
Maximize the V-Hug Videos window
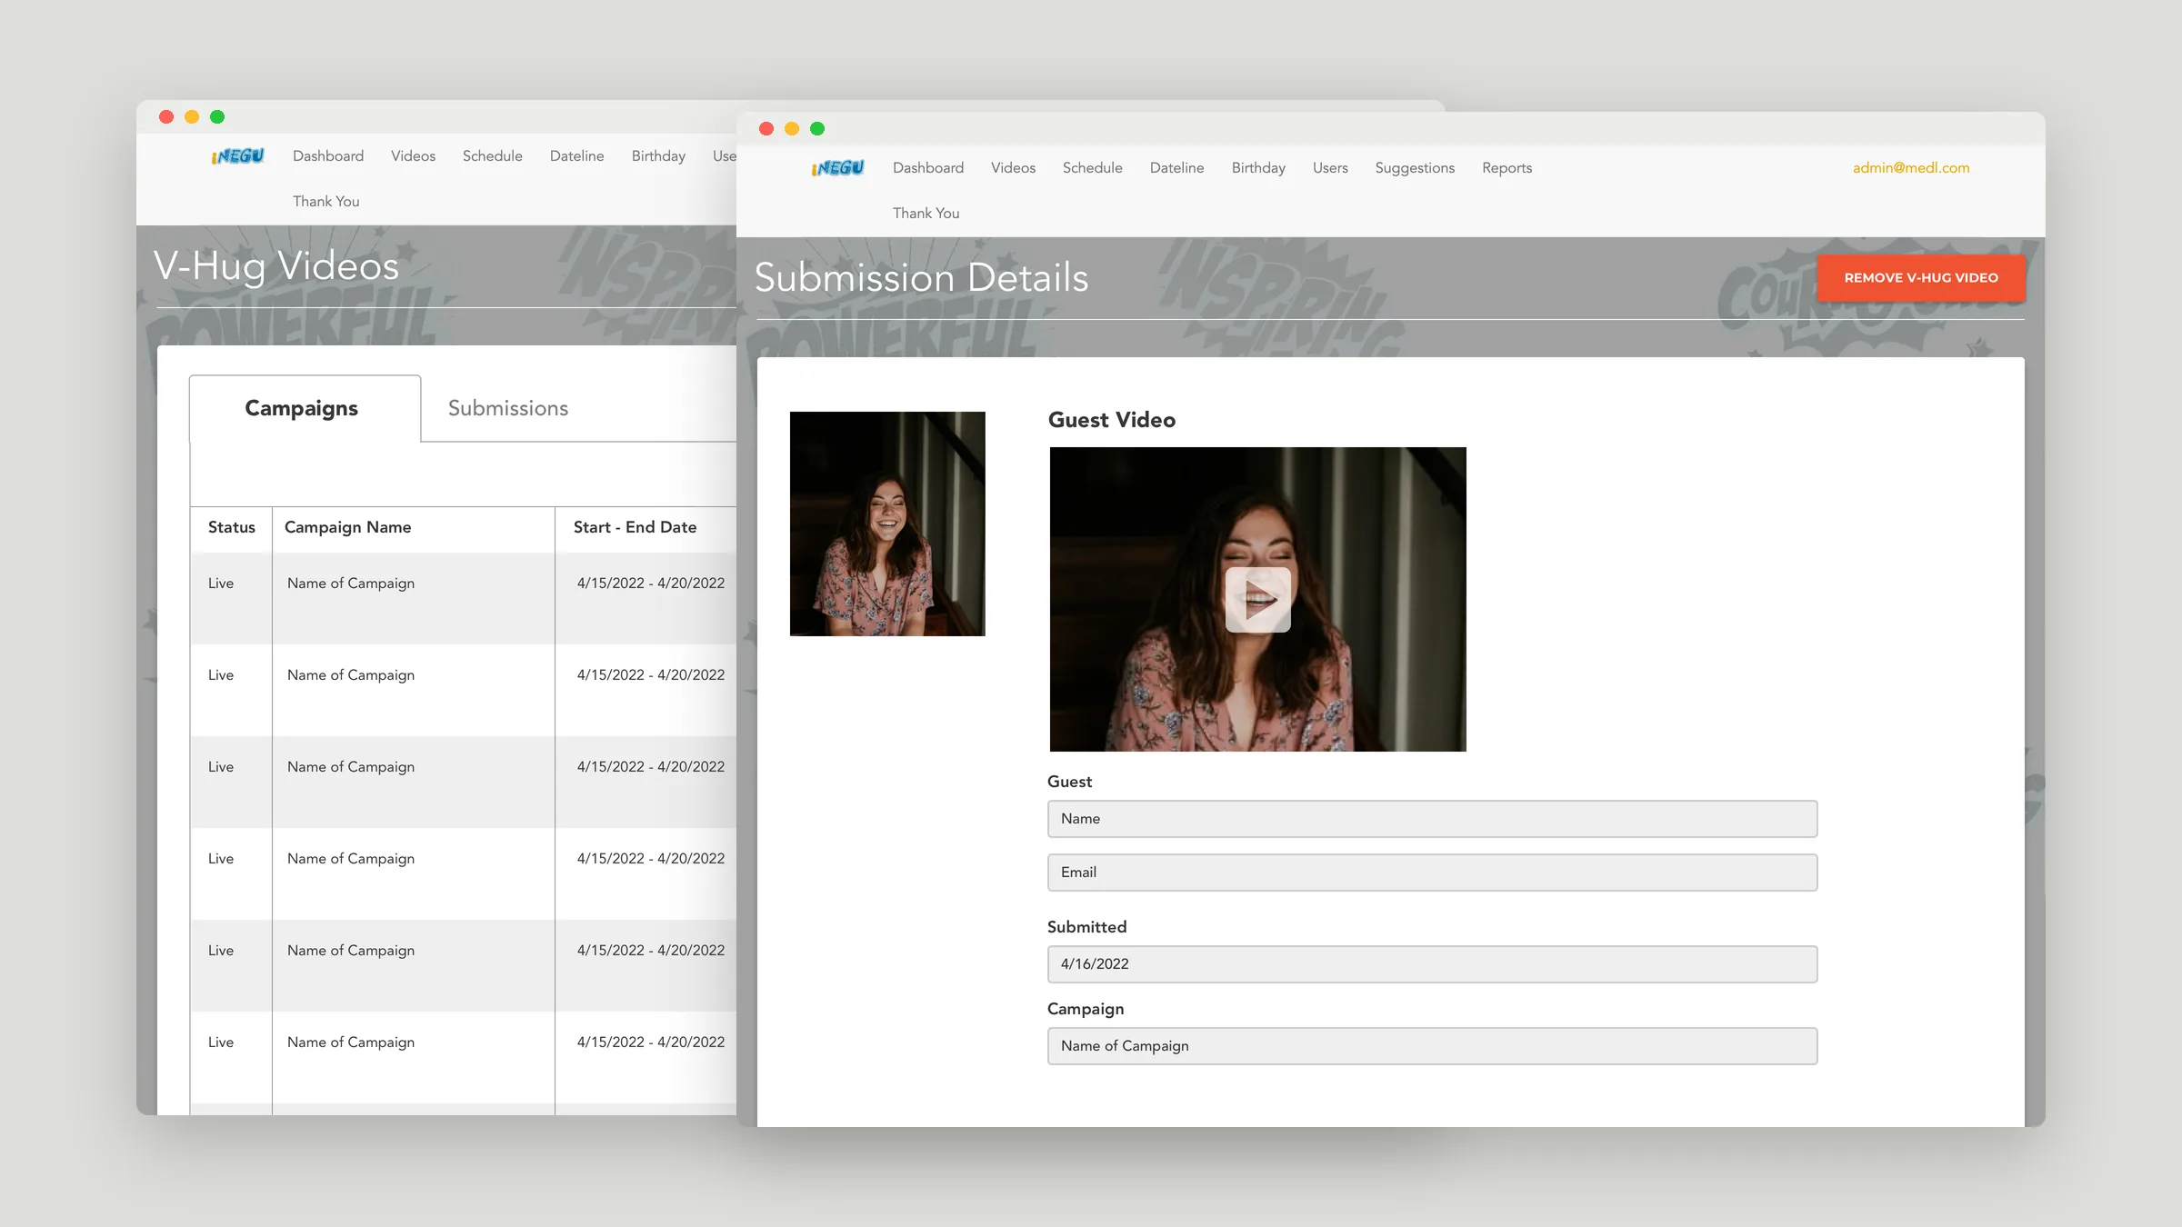click(217, 117)
